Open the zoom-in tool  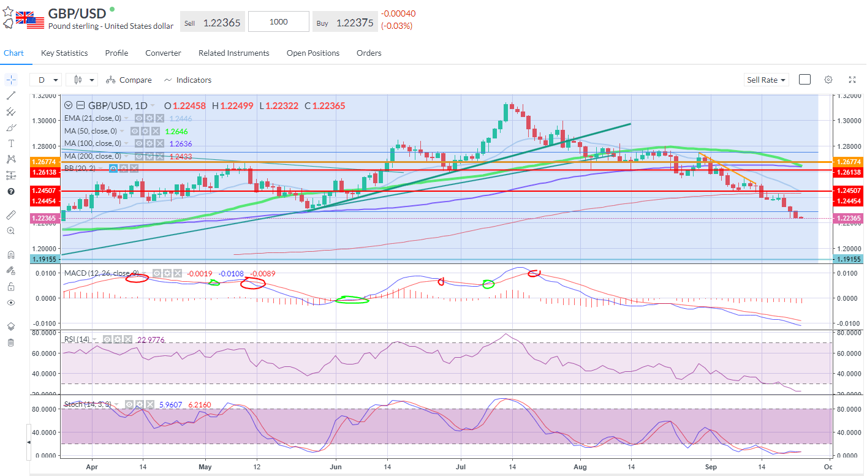[x=10, y=231]
